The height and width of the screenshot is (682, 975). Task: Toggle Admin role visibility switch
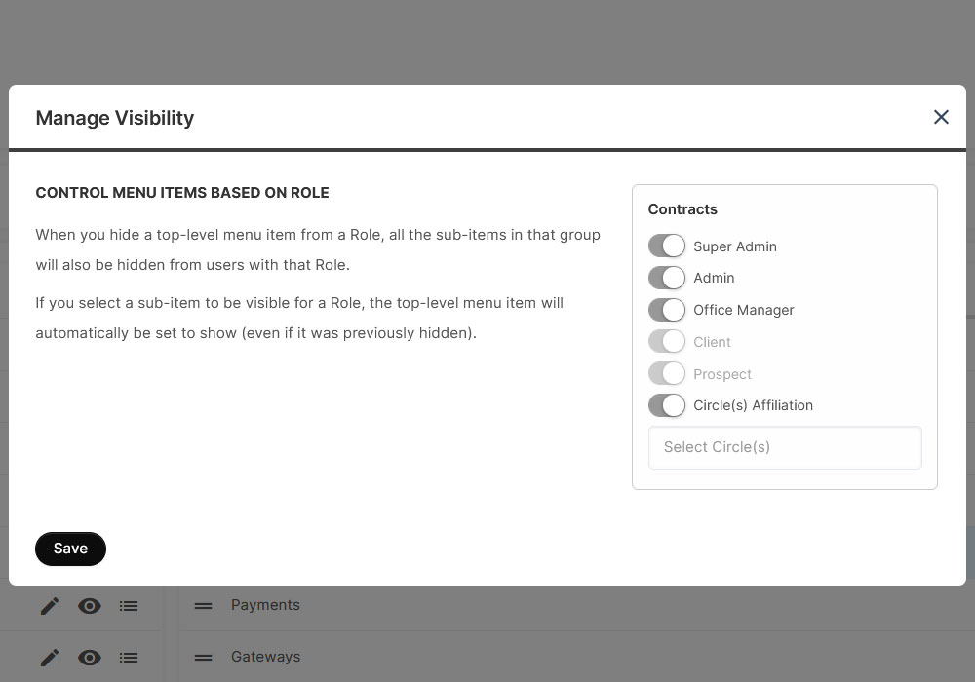click(667, 278)
